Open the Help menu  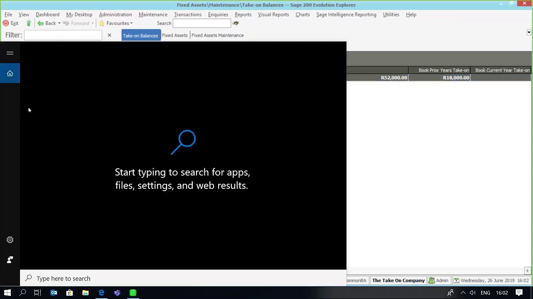[411, 15]
